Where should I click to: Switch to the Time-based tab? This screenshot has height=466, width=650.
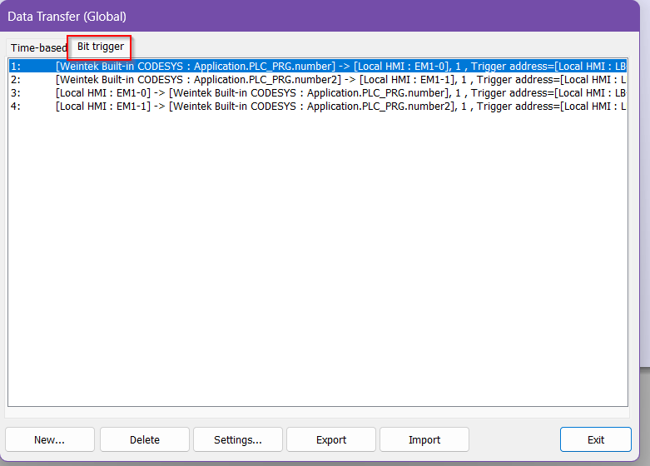38,47
